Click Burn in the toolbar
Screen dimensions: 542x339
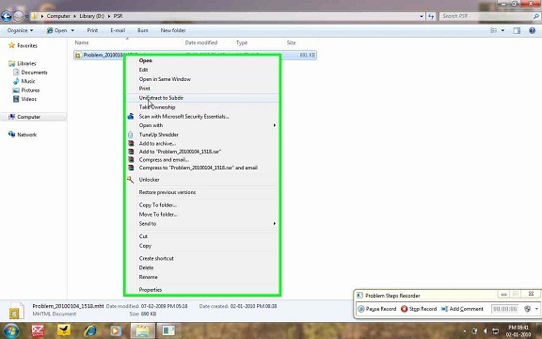click(x=143, y=30)
